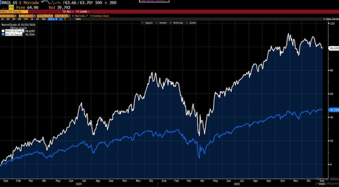Activate the Zoom magnifier tool
Screen dimensions: 339x187
(x=192, y=22)
